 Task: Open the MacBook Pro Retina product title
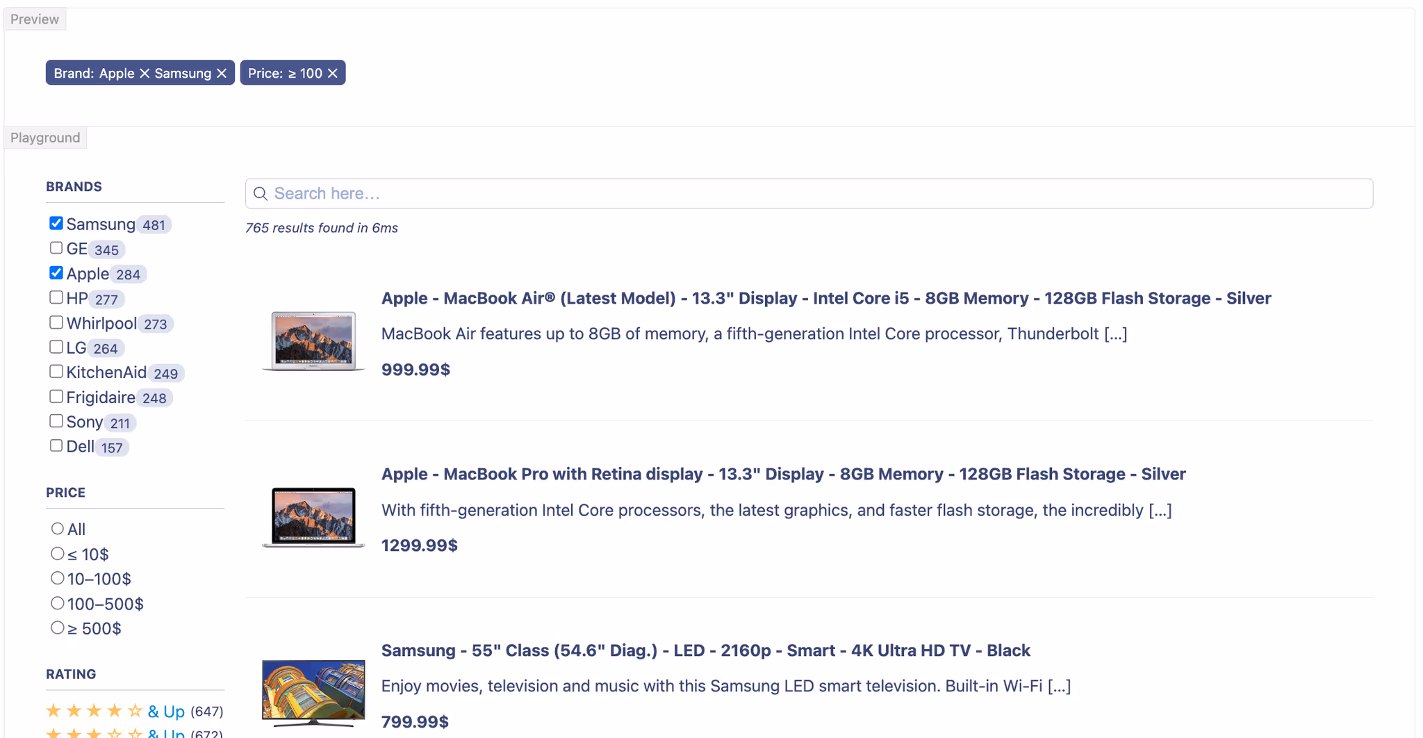tap(783, 474)
